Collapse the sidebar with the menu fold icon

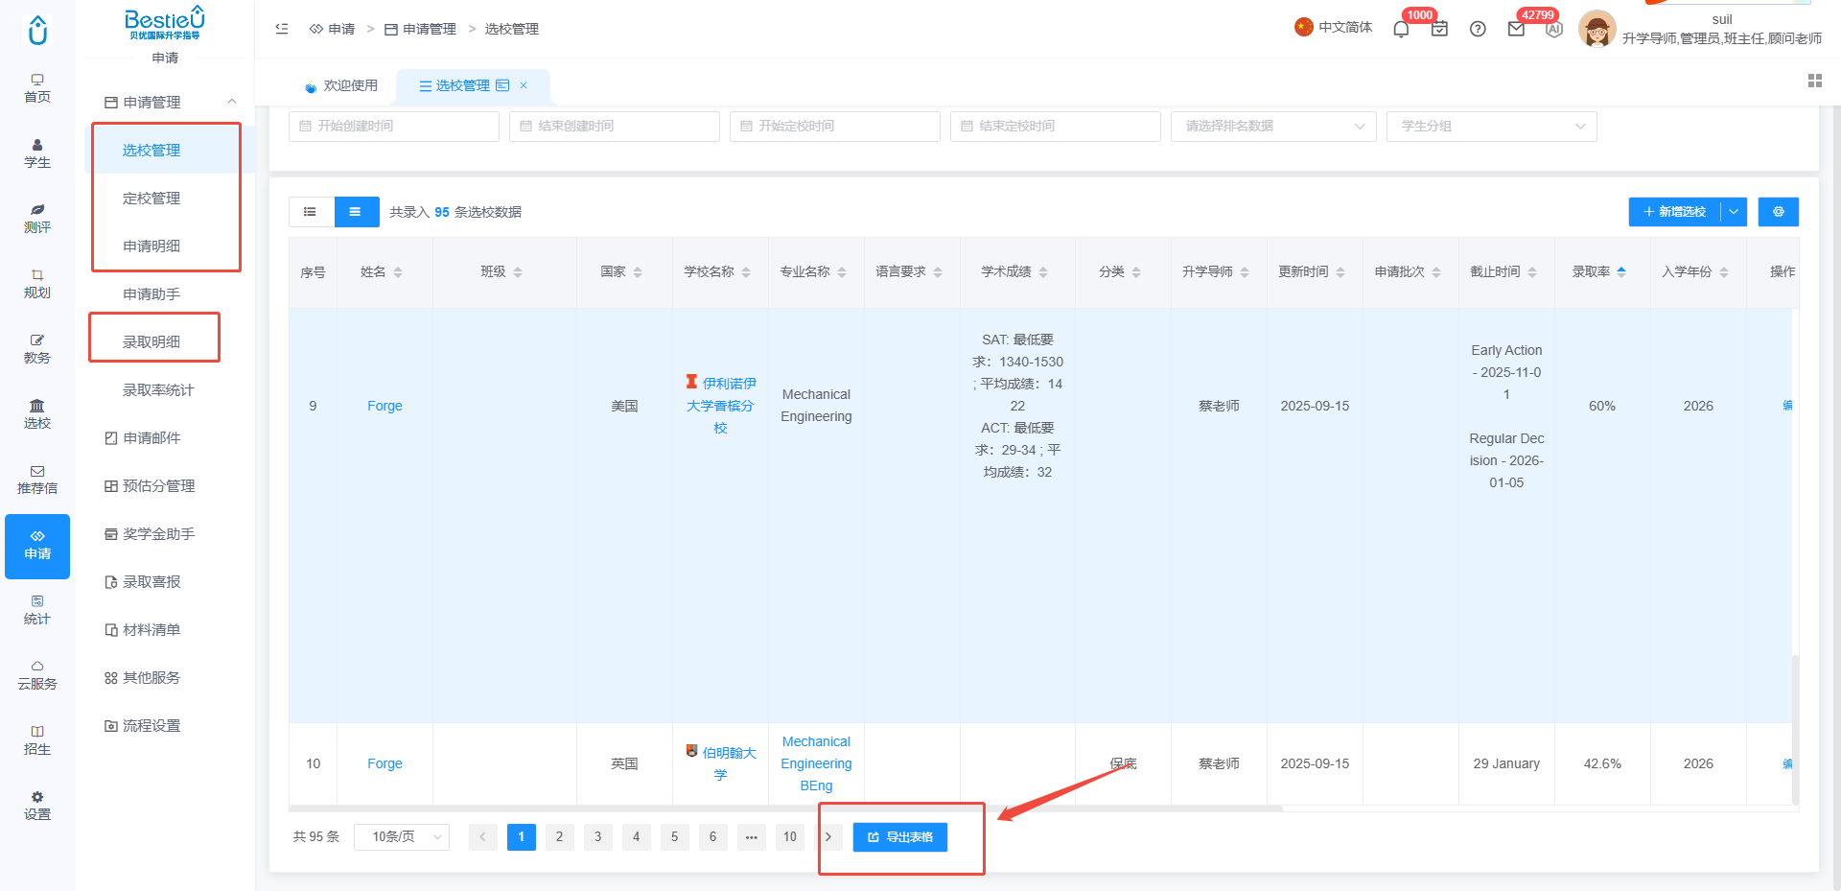pos(282,29)
